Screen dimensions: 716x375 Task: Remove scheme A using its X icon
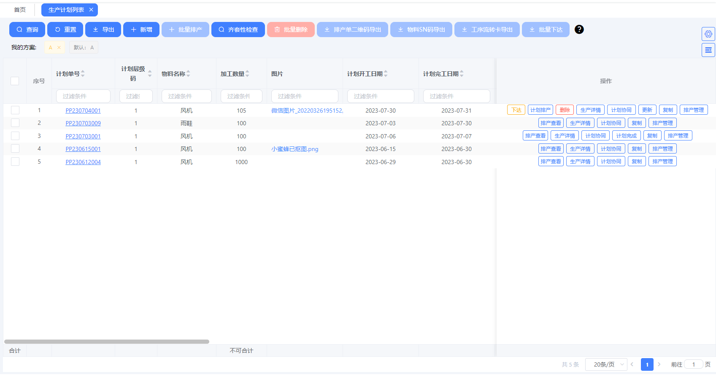(59, 48)
